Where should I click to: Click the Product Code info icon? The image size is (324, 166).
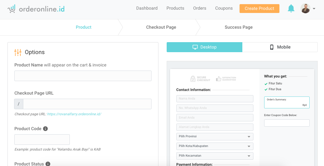45,129
